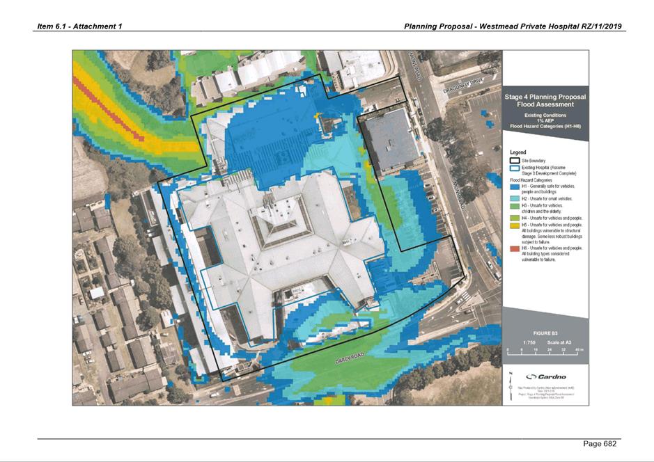This screenshot has height=462, width=654.
Task: Click the 'Page 682' footer text
Action: click(x=600, y=444)
